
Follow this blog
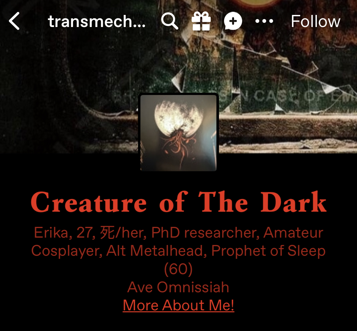tap(315, 21)
